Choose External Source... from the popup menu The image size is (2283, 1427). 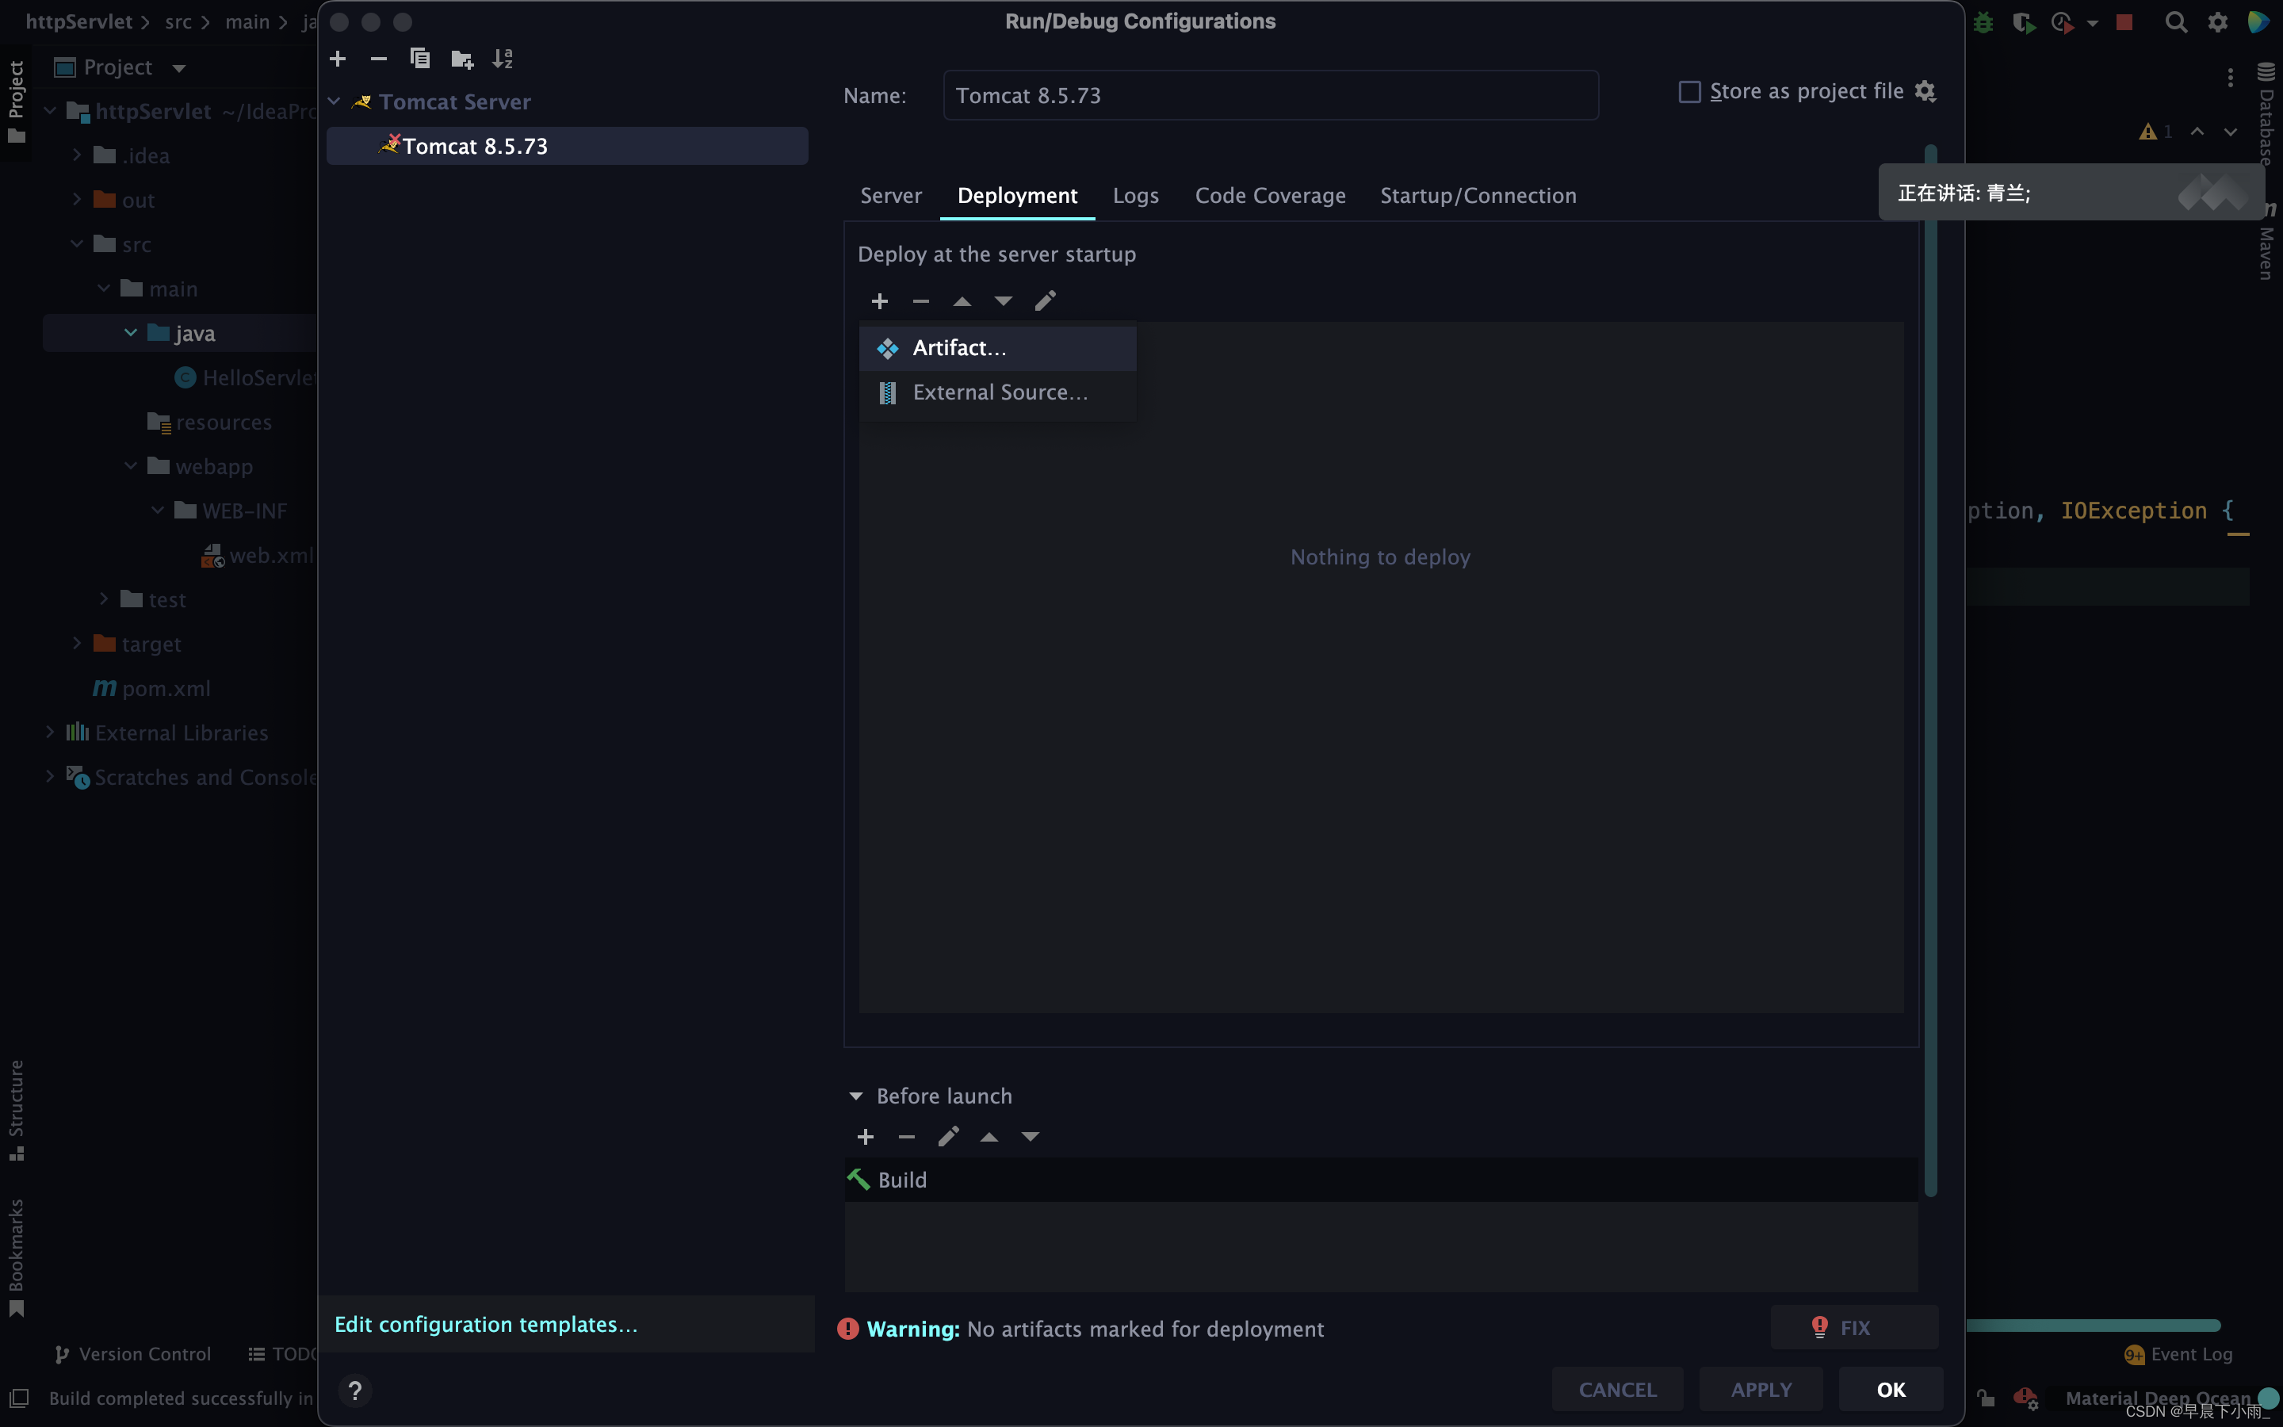[999, 392]
